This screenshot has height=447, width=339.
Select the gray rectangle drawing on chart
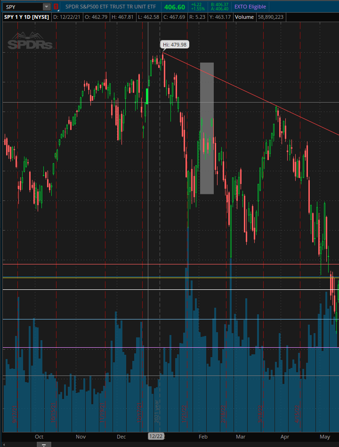pos(207,128)
